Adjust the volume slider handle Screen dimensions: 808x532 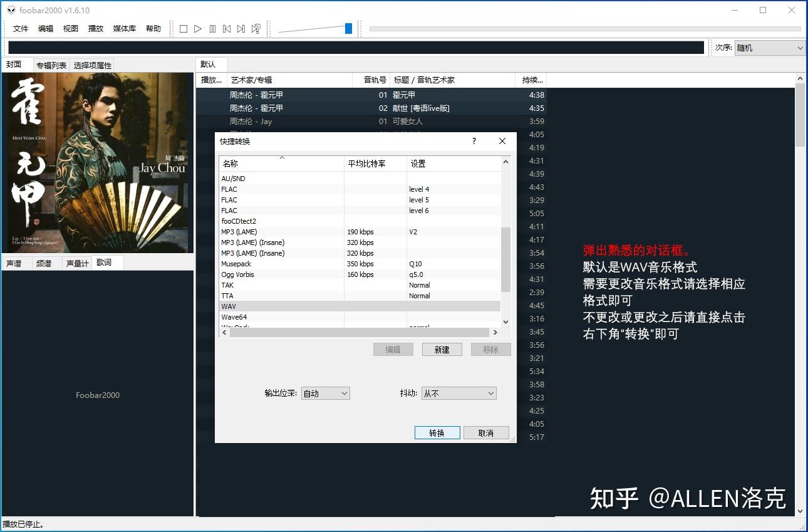348,29
